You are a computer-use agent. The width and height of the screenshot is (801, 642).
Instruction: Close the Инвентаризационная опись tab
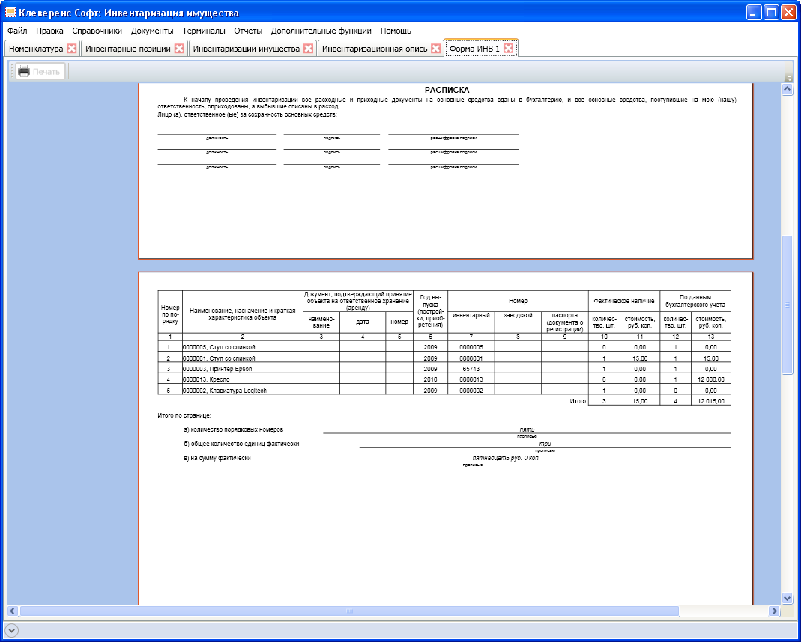point(436,49)
